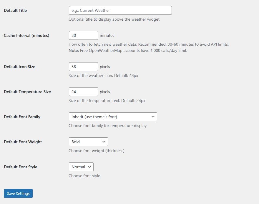259x204 pixels.
Task: Click the "Choose font weight (thickness)" description
Action: 97,151
